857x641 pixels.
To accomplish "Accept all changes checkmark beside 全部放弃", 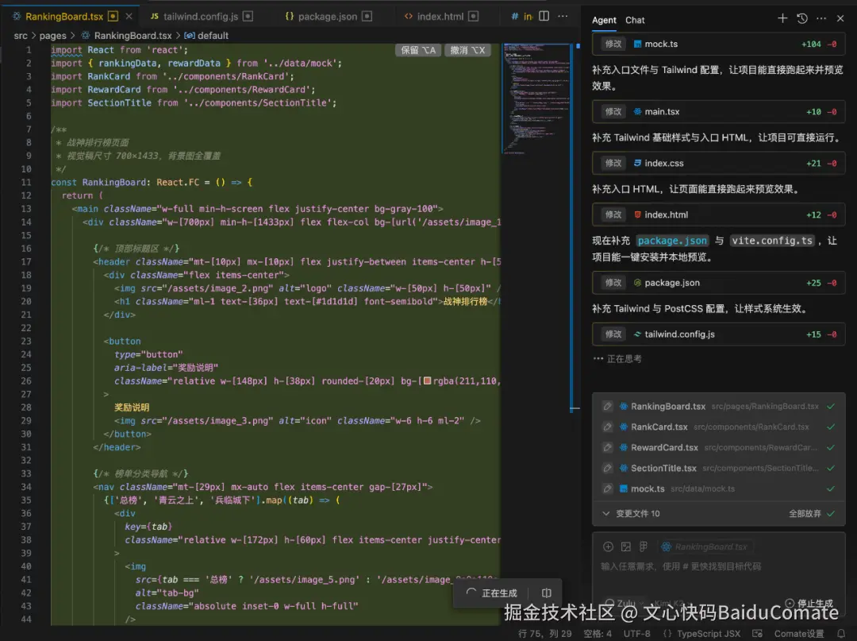I will [x=831, y=514].
